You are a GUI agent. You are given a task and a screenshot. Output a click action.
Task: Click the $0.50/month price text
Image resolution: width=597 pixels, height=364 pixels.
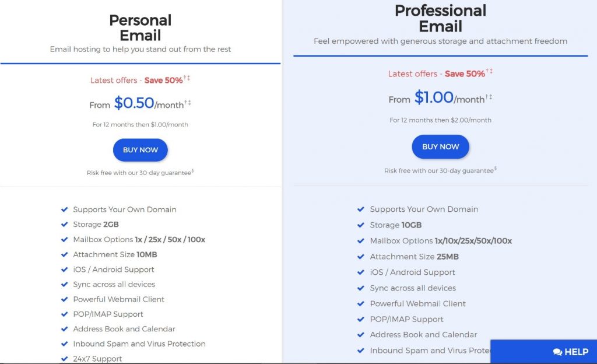(x=149, y=103)
